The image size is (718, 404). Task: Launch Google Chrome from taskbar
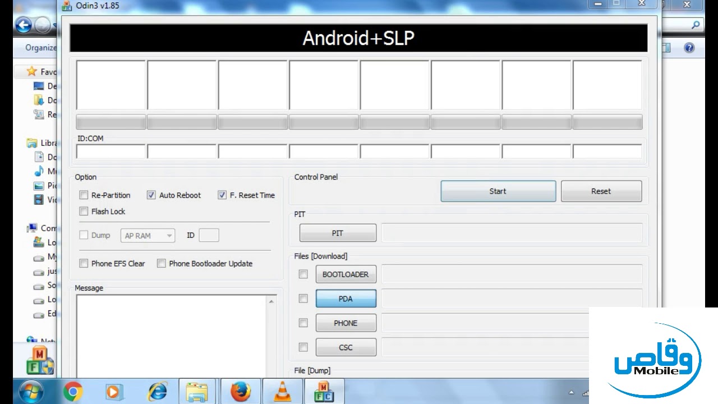[73, 392]
